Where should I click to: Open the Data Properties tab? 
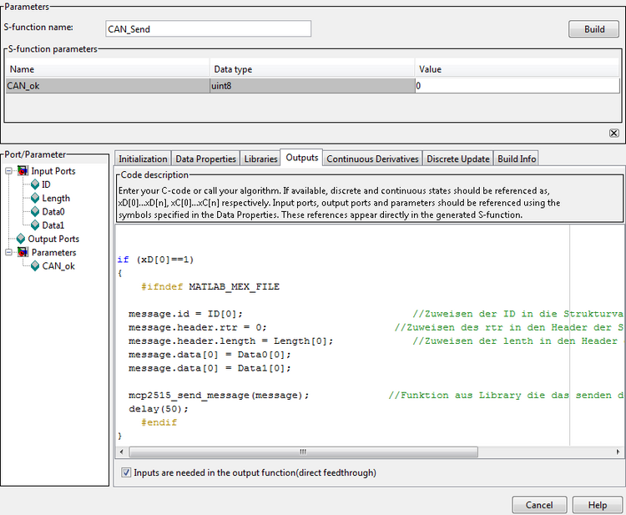point(205,159)
